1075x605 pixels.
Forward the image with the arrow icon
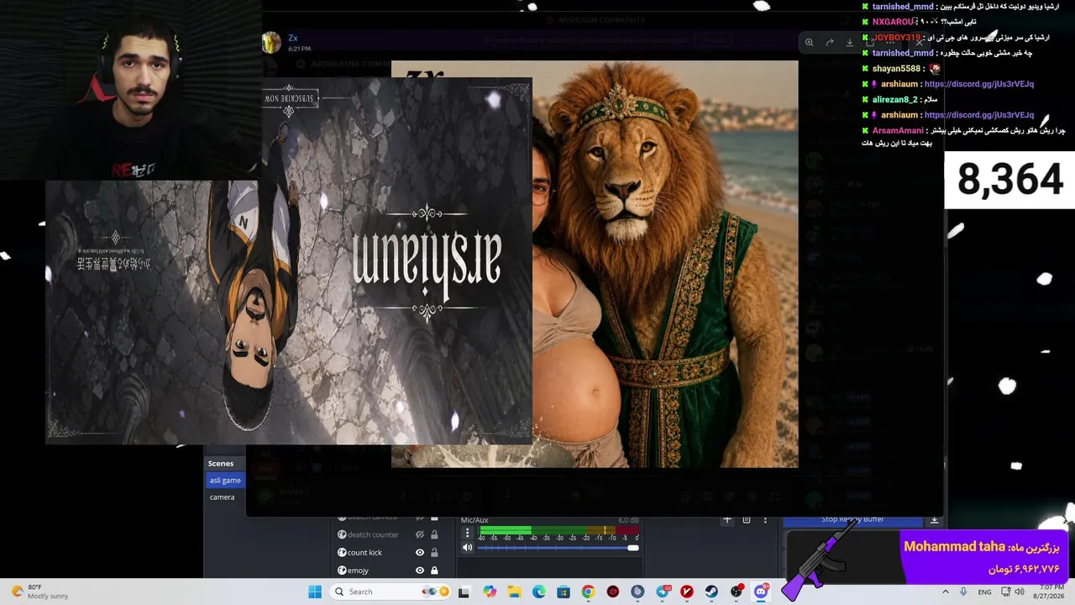(830, 42)
